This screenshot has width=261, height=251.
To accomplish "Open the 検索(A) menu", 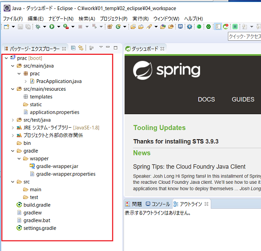I will (87, 19).
